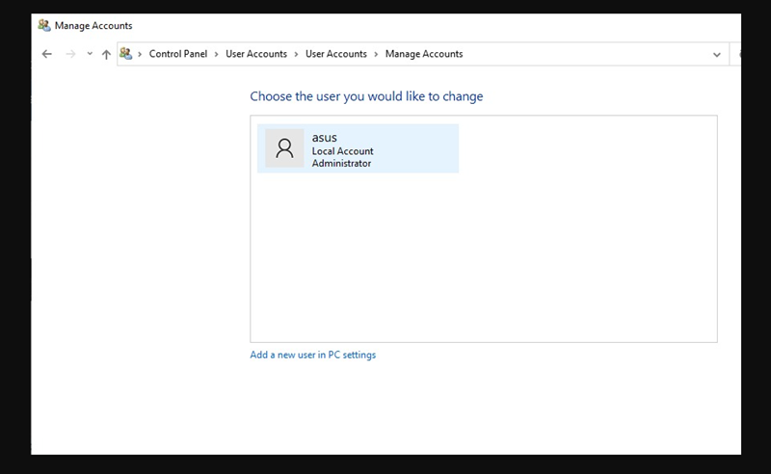Click the Manage Accounts title bar icon
The width and height of the screenshot is (771, 474).
[x=43, y=25]
